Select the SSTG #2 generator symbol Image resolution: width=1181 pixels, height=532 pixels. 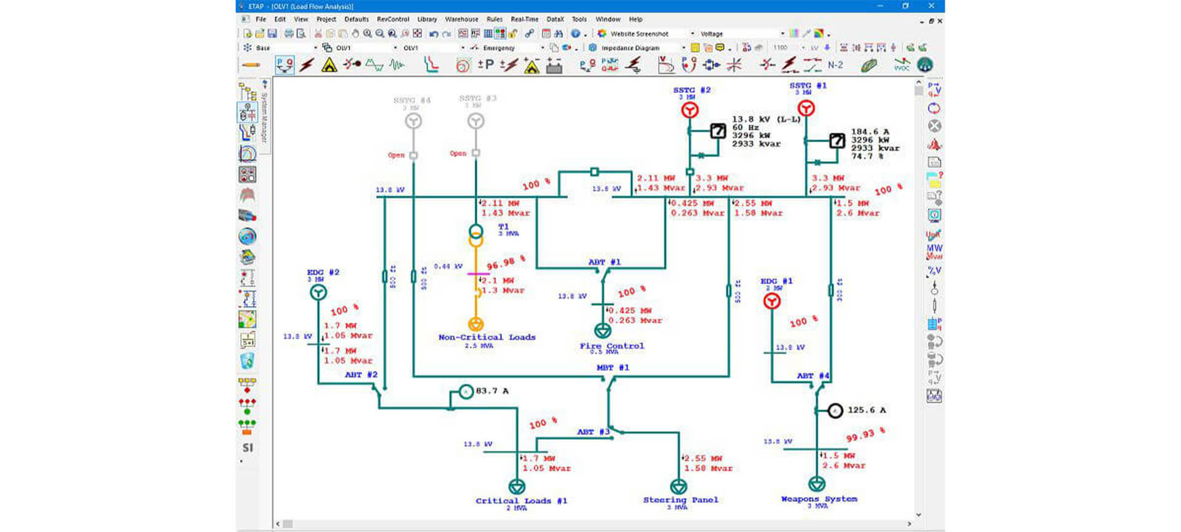[x=690, y=110]
